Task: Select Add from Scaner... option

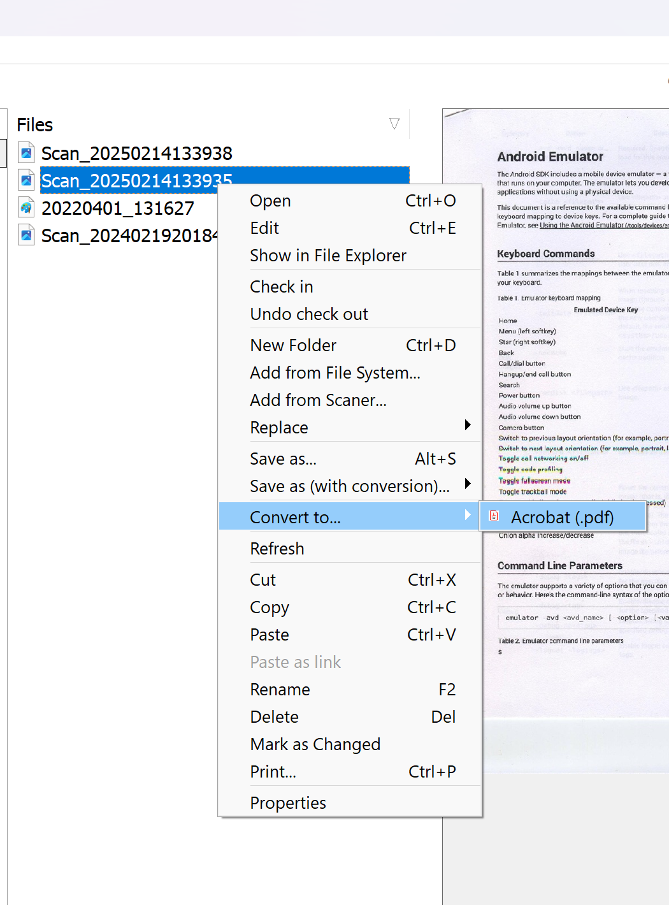Action: 318,400
